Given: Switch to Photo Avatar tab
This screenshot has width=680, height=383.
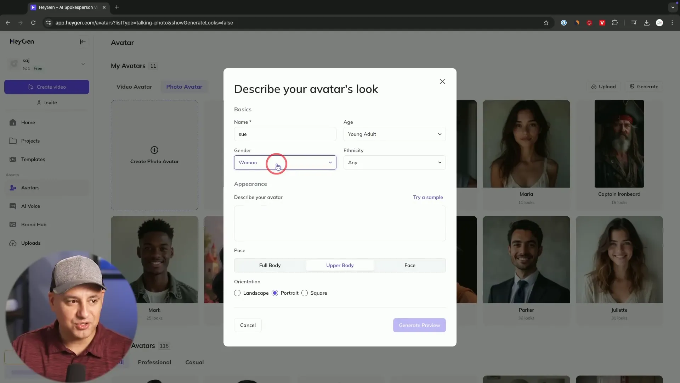Looking at the screenshot, I should (184, 87).
